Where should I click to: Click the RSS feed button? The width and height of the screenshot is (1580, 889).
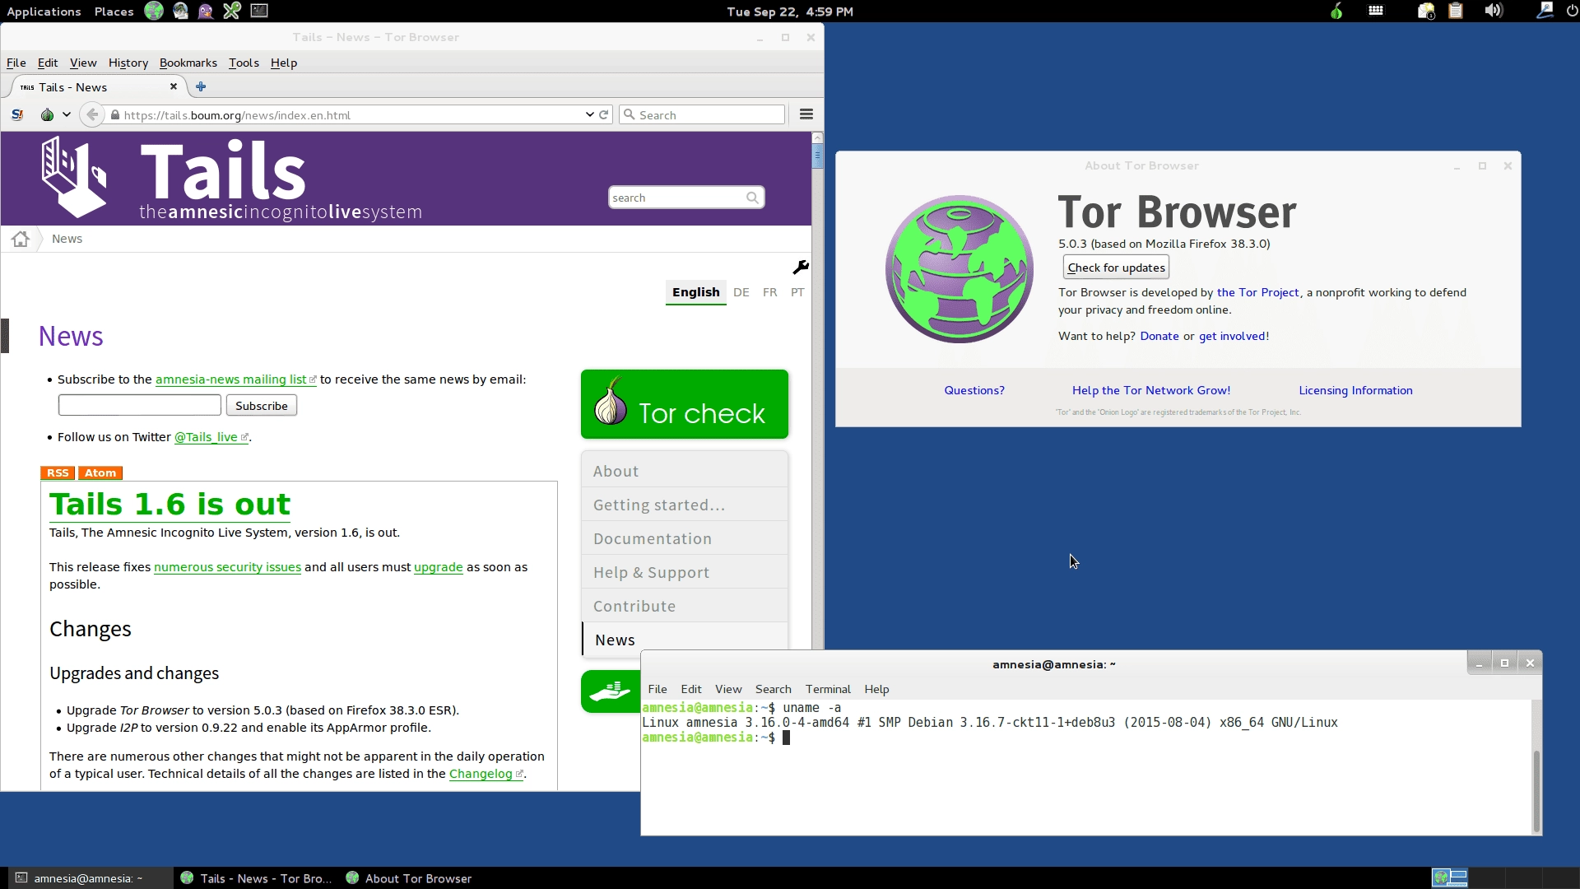(58, 472)
